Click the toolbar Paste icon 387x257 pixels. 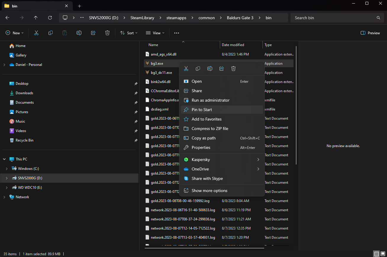click(65, 33)
